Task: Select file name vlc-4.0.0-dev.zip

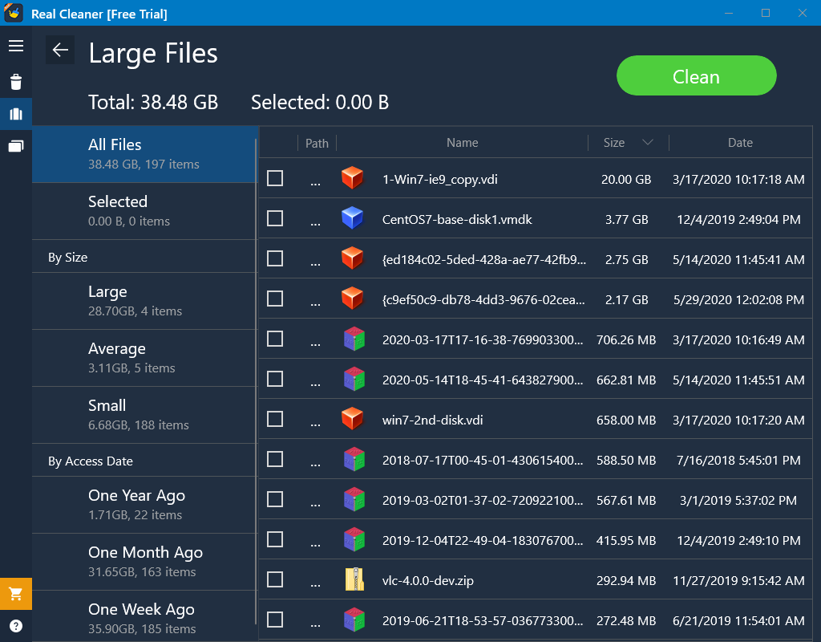Action: coord(428,581)
